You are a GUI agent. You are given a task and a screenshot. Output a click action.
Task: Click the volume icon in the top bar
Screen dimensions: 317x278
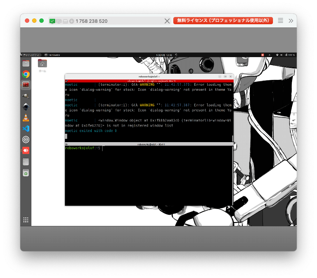(x=282, y=55)
